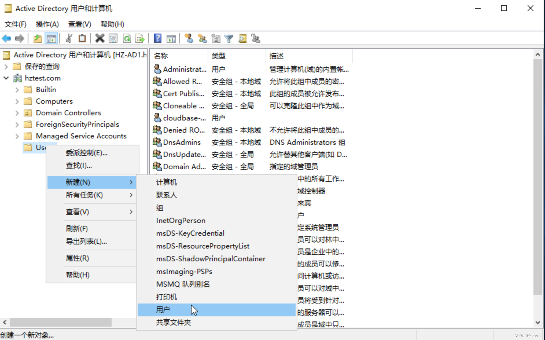
Task: Expand the Computers tree node
Action: pyautogui.click(x=17, y=101)
